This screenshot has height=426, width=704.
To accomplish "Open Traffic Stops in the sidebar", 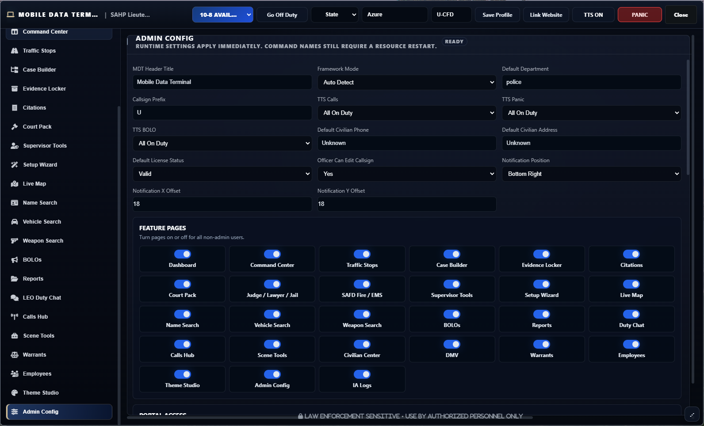I will pyautogui.click(x=59, y=51).
